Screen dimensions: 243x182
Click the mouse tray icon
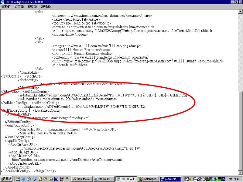pos(203,179)
